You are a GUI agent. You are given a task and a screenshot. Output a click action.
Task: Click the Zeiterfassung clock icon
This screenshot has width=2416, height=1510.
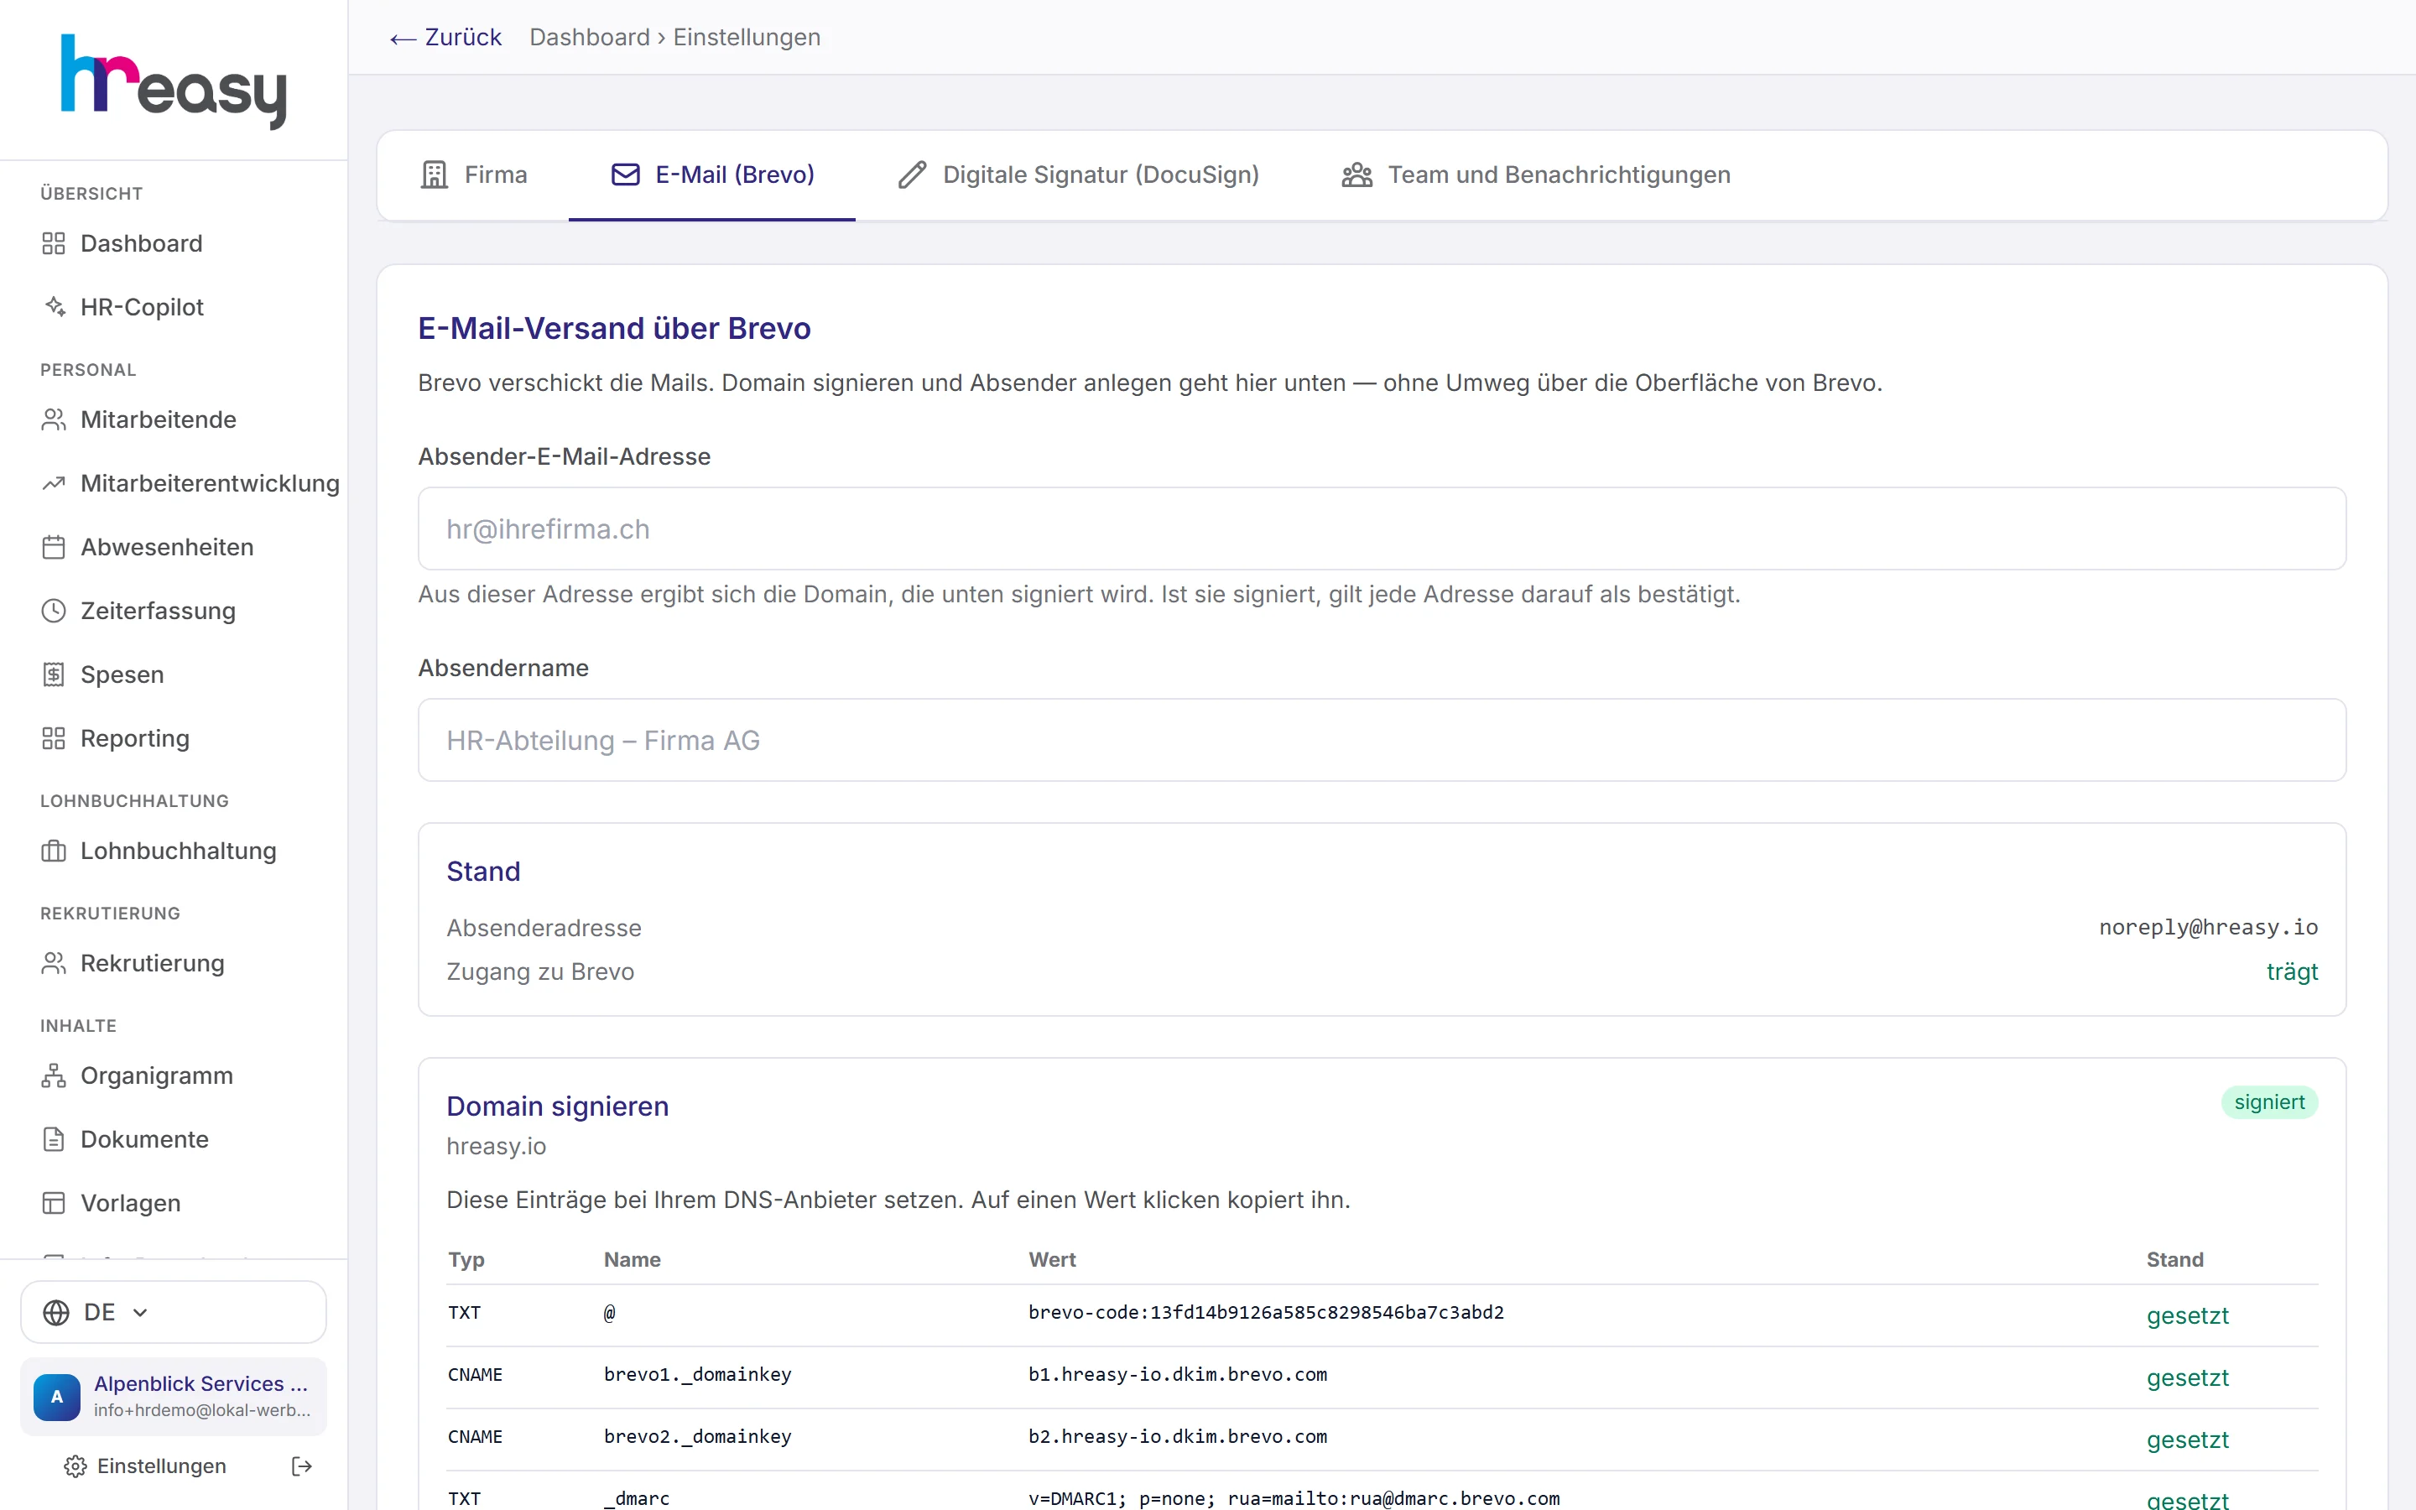(x=54, y=612)
